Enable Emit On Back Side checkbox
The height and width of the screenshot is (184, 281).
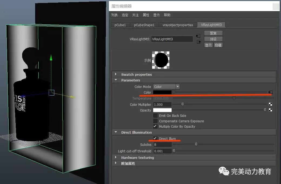(x=155, y=116)
